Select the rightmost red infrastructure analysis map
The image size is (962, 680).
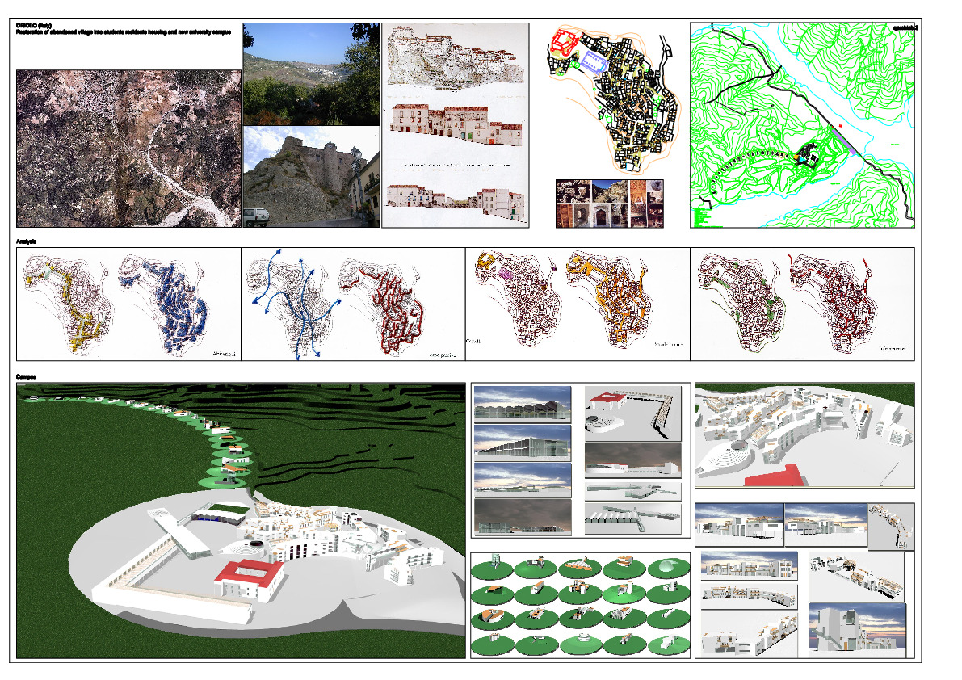(834, 304)
